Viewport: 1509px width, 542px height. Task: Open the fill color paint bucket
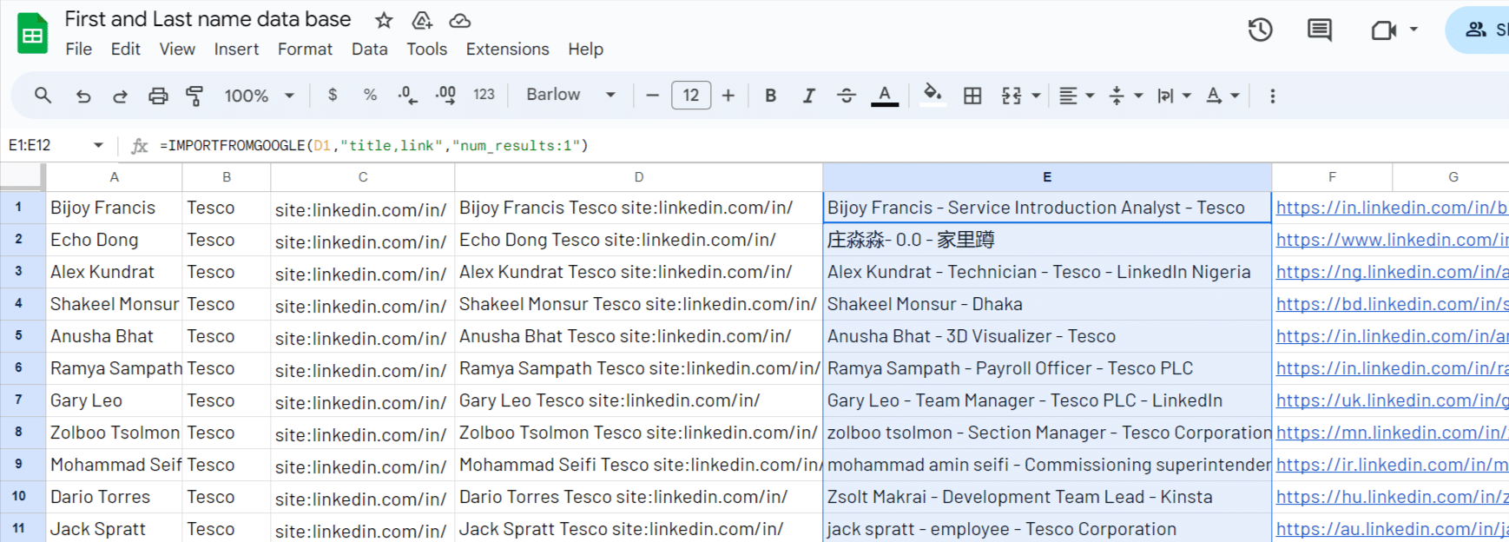932,94
